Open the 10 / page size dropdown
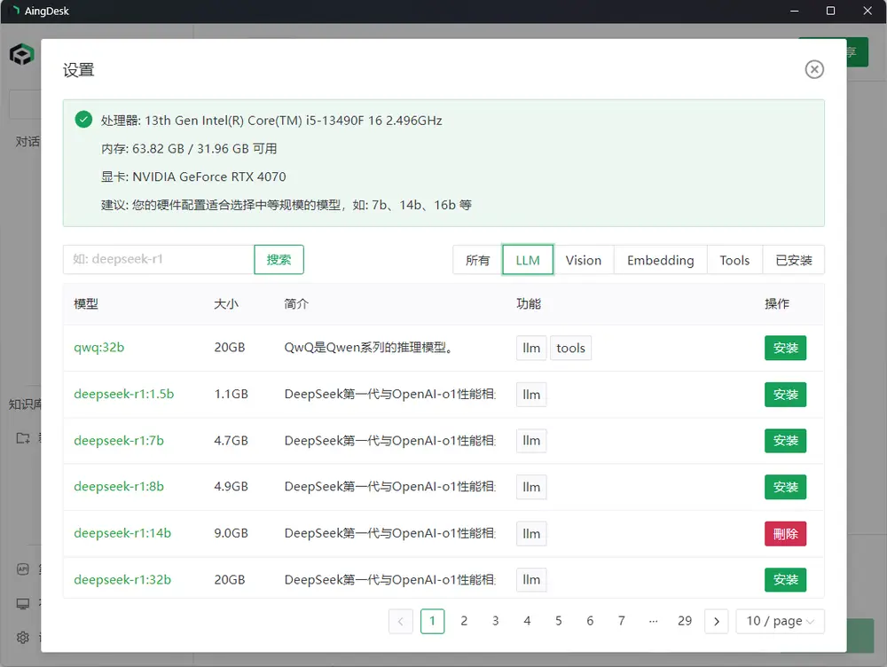The image size is (887, 667). pos(780,621)
